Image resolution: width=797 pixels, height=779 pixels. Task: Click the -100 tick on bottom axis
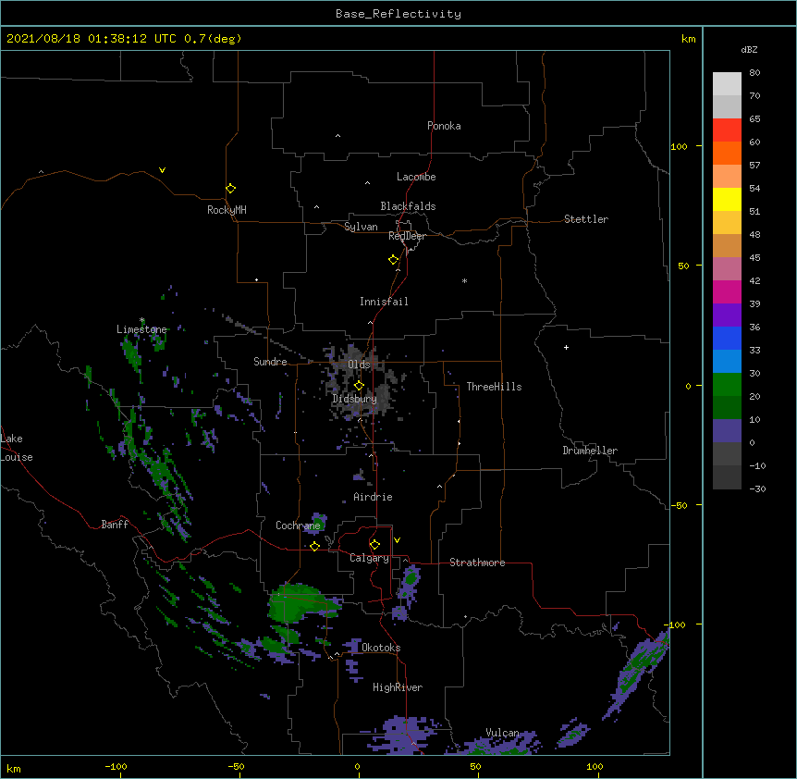(x=116, y=766)
